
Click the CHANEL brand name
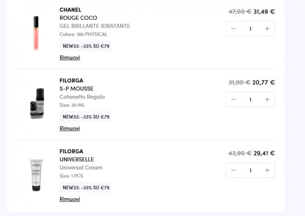click(x=70, y=10)
